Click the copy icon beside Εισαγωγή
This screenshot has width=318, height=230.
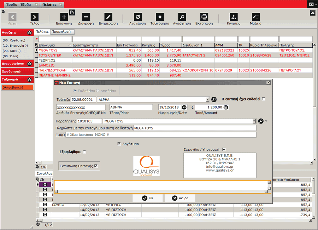(72, 12)
